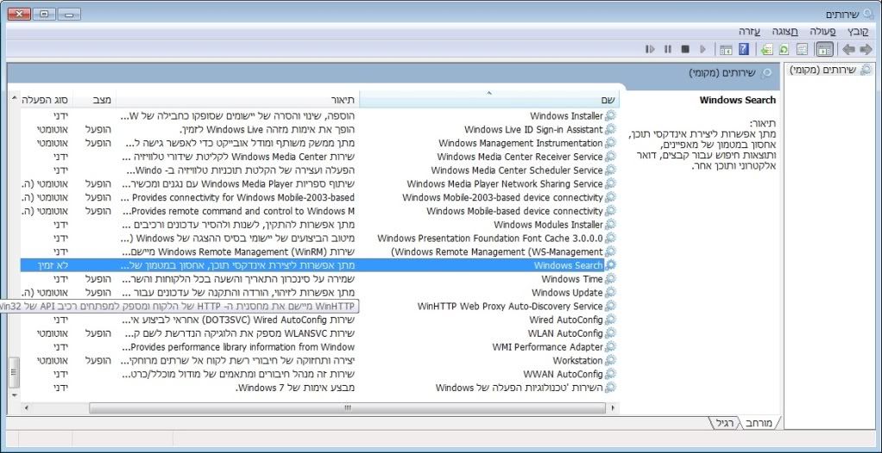Click the לא זמין cell in Windows Search row

click(x=53, y=265)
